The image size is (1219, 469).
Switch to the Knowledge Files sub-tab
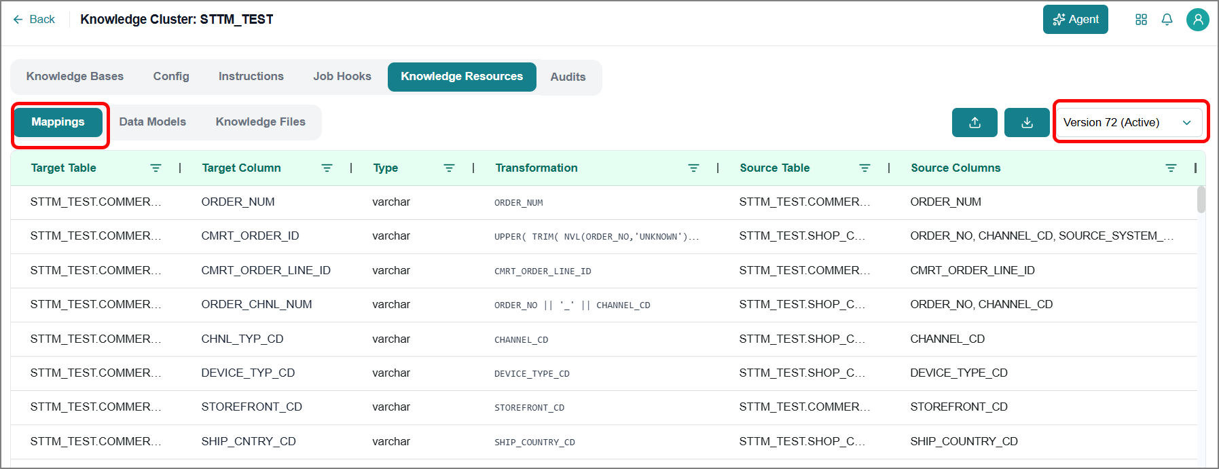pyautogui.click(x=261, y=122)
